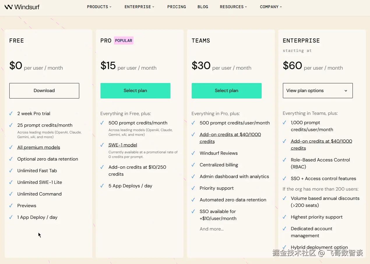Open the Enterprise navigation dropdown
This screenshot has height=264, width=370.
[x=139, y=7]
